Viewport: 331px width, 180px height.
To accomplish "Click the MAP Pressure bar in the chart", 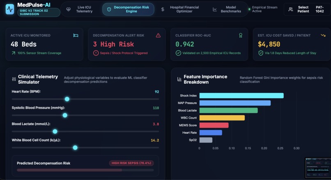I will click(235, 103).
